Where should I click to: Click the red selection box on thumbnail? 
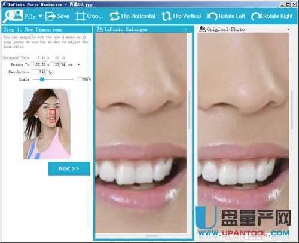pos(53,116)
